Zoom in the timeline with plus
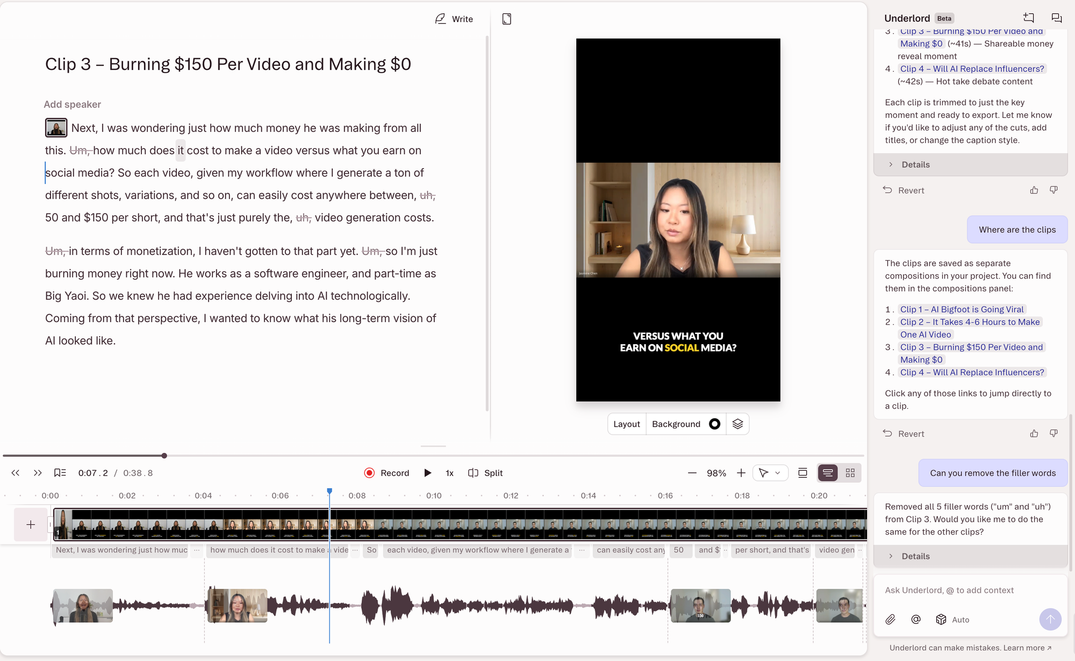 [x=741, y=473]
